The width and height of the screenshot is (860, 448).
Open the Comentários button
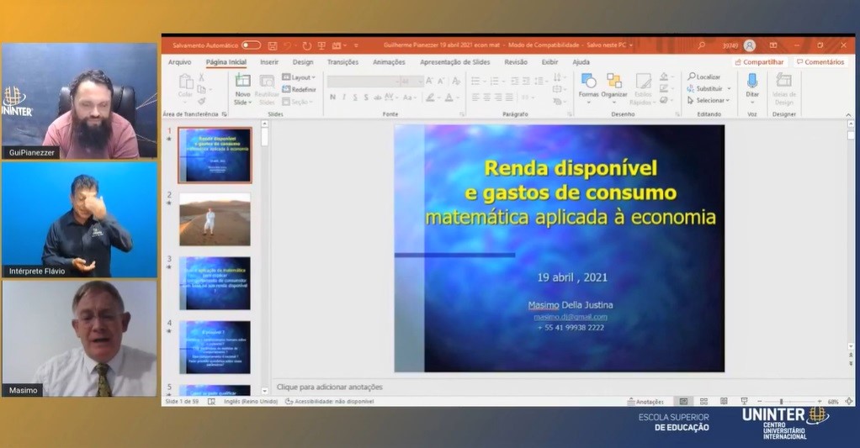point(820,62)
